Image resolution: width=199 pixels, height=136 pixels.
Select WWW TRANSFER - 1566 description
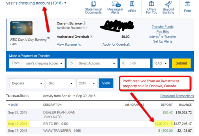click(x=62, y=131)
